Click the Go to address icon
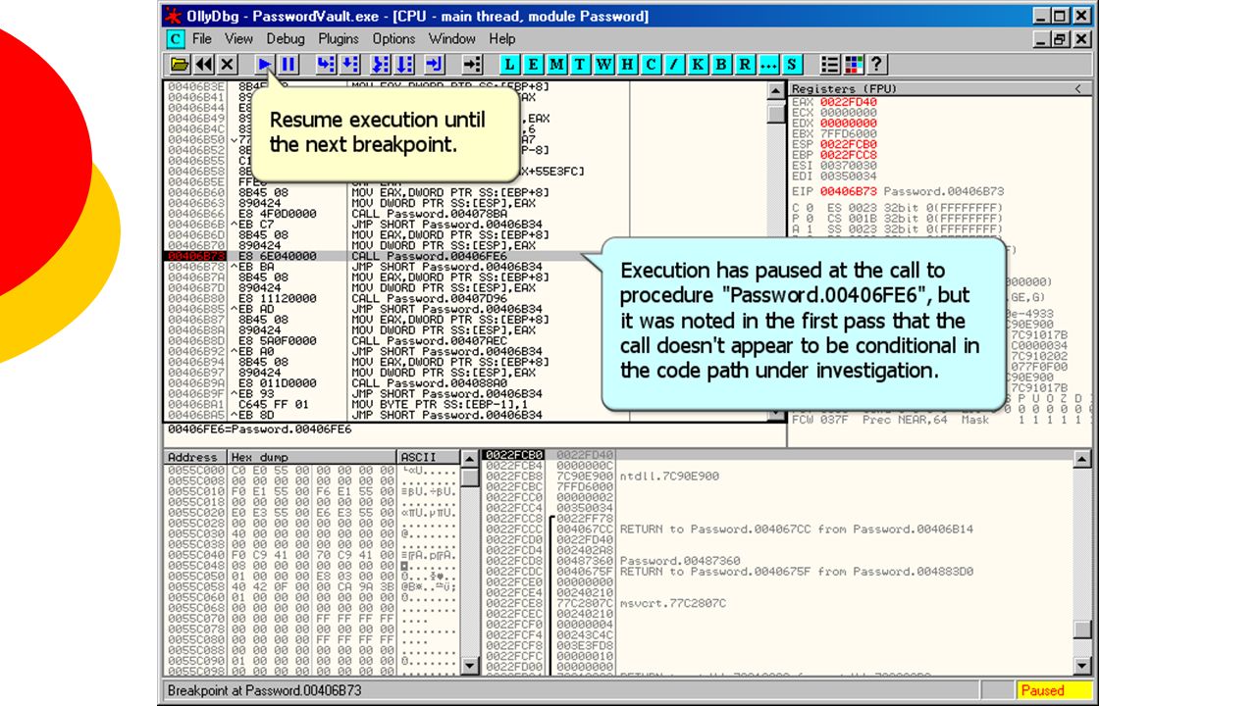This screenshot has height=706, width=1256. pos(472,65)
